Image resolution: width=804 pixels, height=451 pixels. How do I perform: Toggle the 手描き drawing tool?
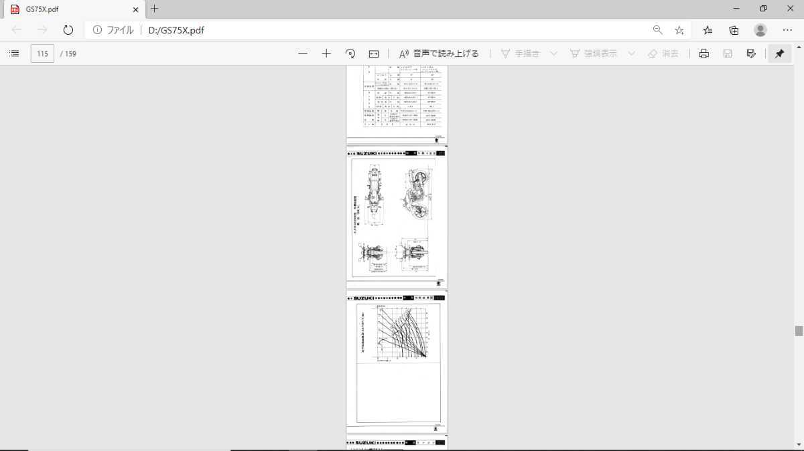tap(520, 54)
